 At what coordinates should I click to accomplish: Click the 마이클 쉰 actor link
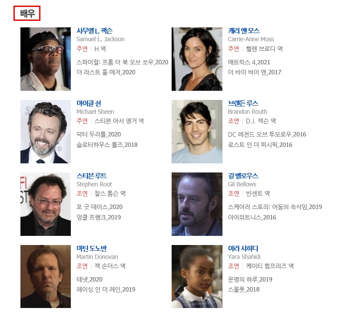[89, 103]
